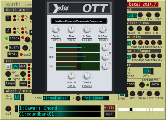Open the 01:soundbank01 bank list

[x=60, y=114]
